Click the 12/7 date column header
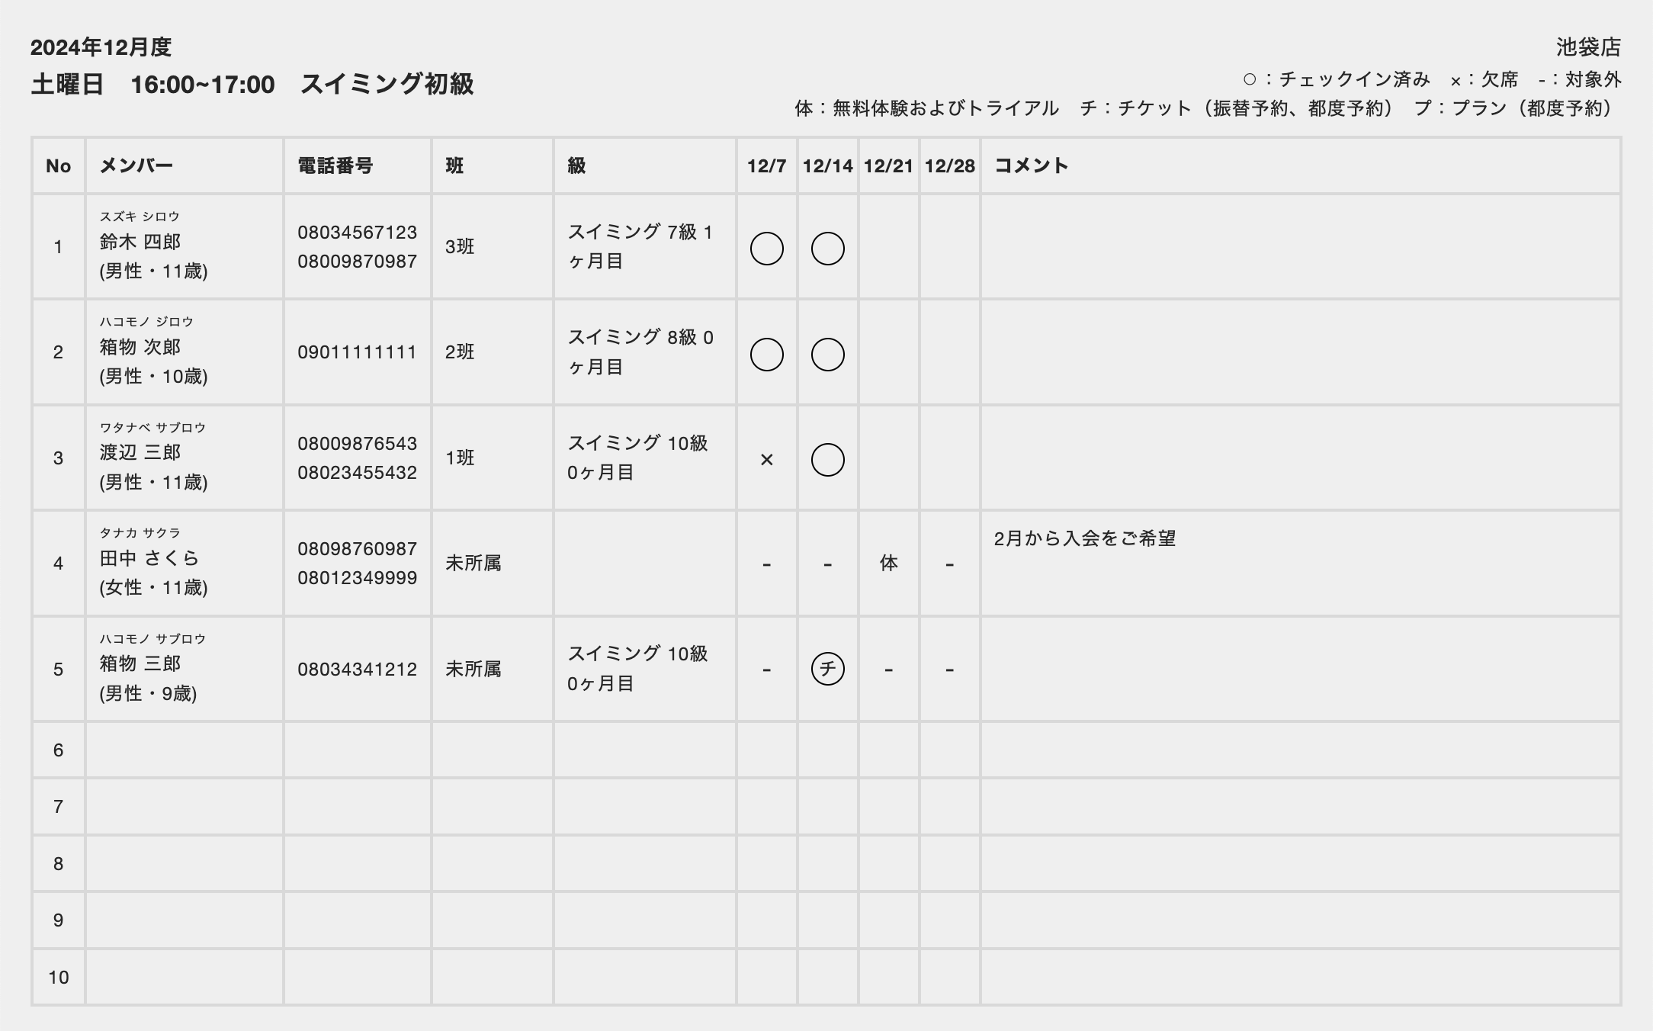 pyautogui.click(x=766, y=166)
